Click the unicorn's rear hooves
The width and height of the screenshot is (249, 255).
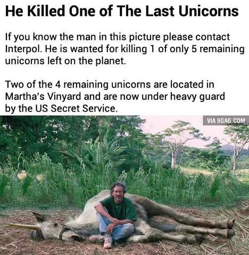pos(230,228)
